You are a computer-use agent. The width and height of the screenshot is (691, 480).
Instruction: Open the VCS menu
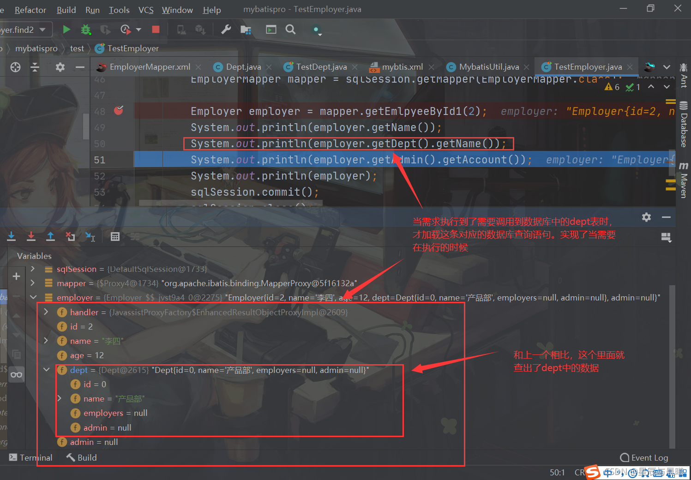point(146,10)
